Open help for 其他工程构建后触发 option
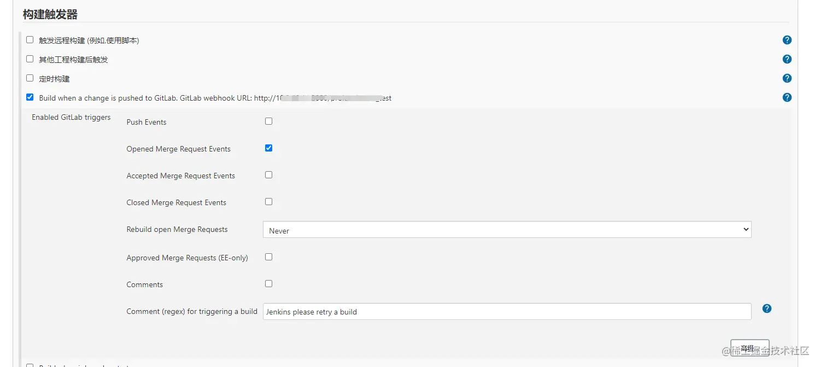The width and height of the screenshot is (820, 367). pyautogui.click(x=787, y=59)
